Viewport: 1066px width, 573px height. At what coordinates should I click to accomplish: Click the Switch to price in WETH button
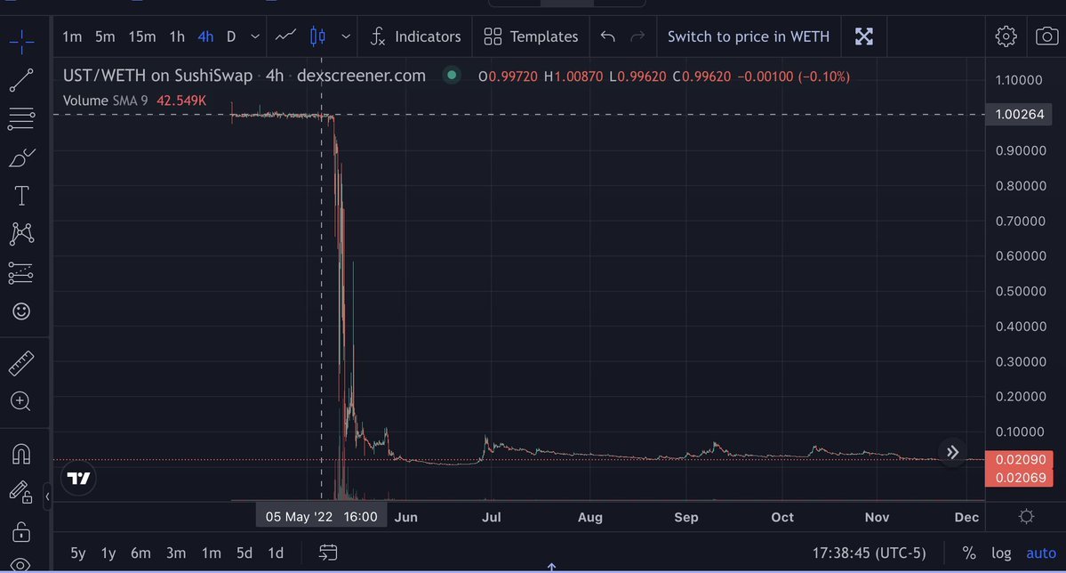click(x=748, y=36)
